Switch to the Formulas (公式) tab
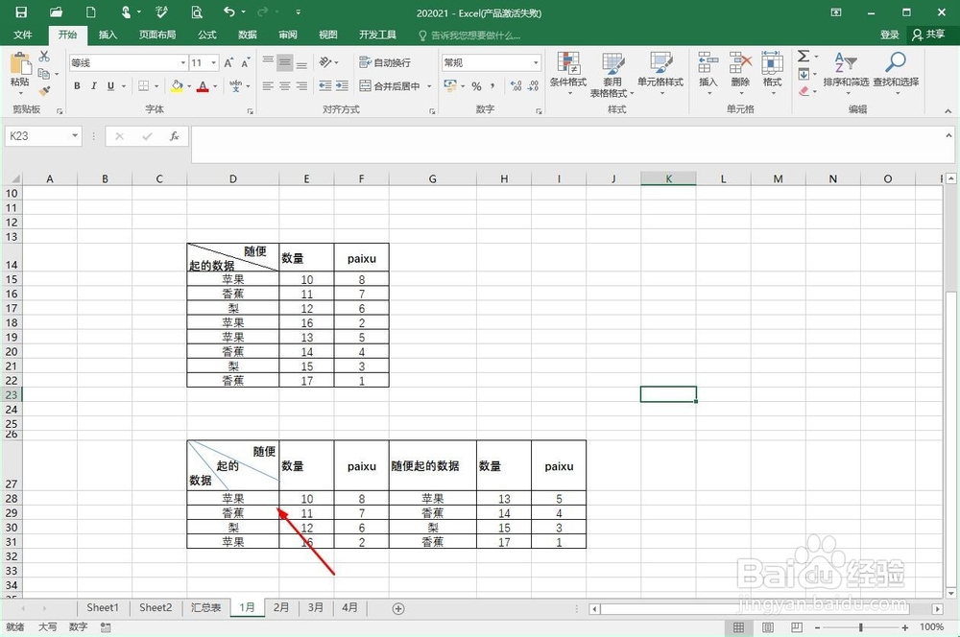The height and width of the screenshot is (637, 960). [207, 35]
